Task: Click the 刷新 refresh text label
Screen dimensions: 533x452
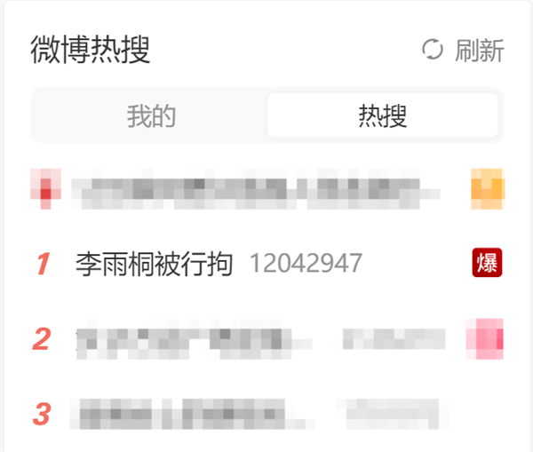Action: pos(480,51)
